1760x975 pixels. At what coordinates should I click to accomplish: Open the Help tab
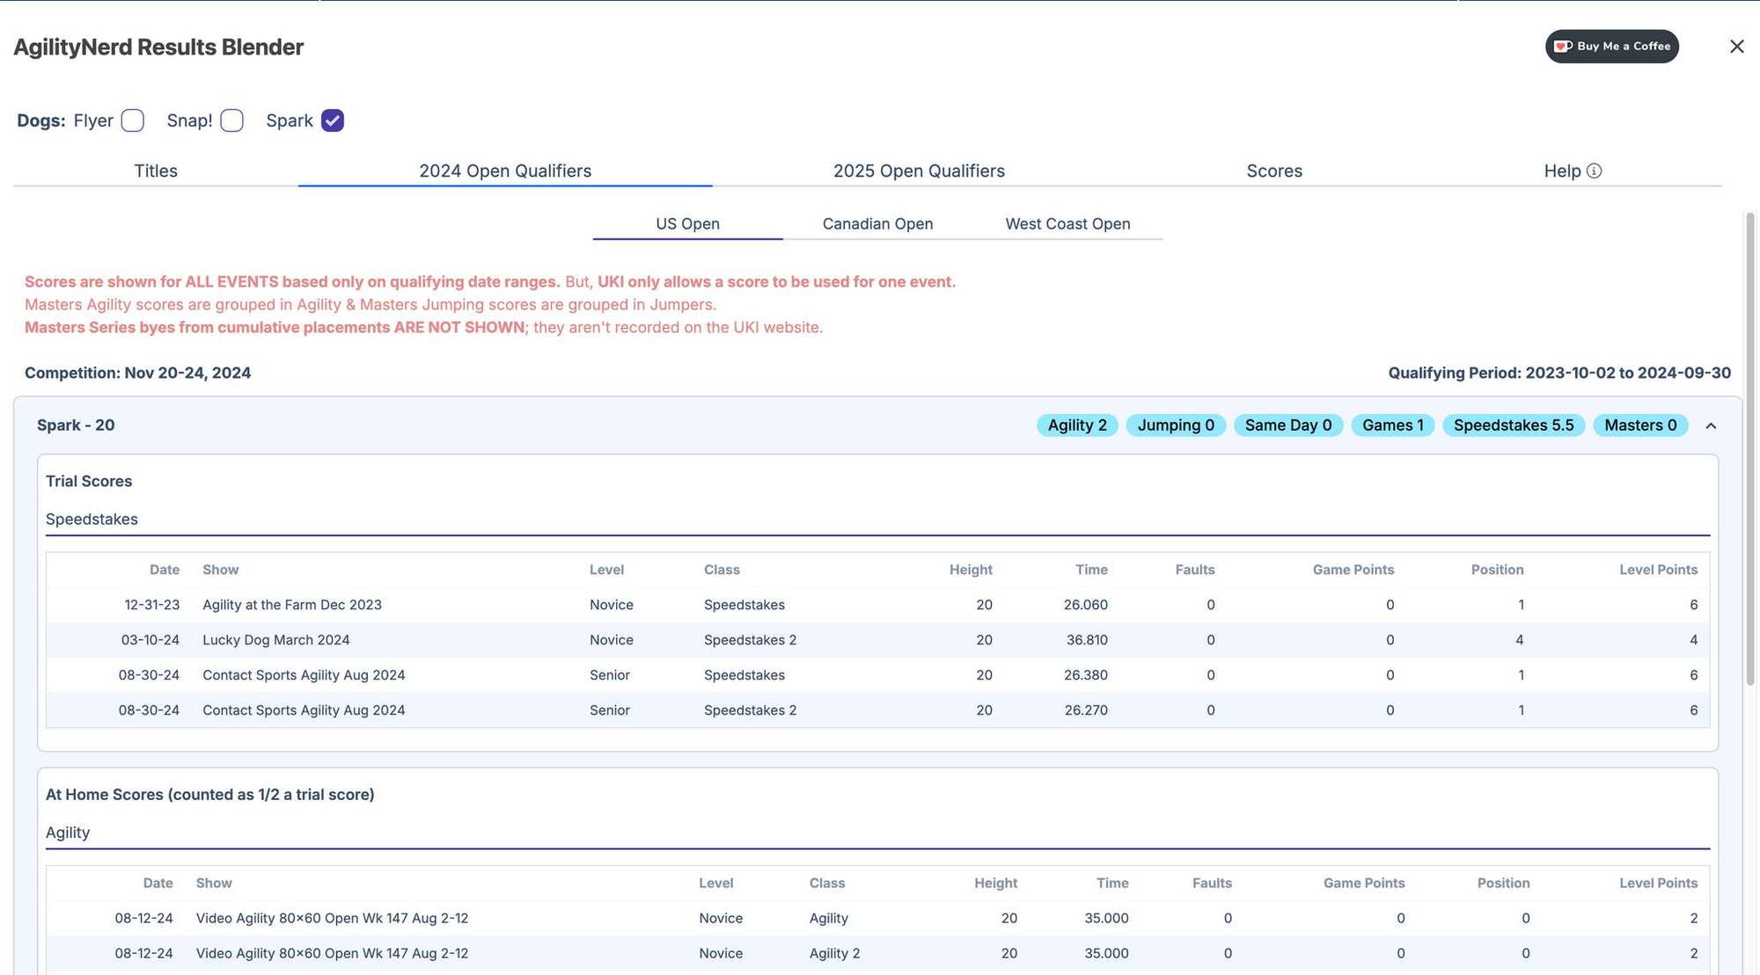tap(1573, 171)
